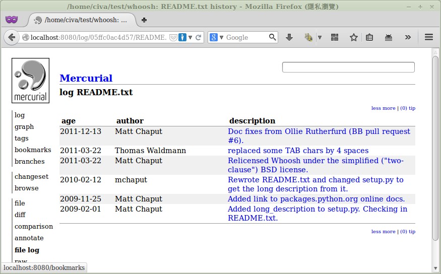Click the tab groups grid icon

[335, 37]
